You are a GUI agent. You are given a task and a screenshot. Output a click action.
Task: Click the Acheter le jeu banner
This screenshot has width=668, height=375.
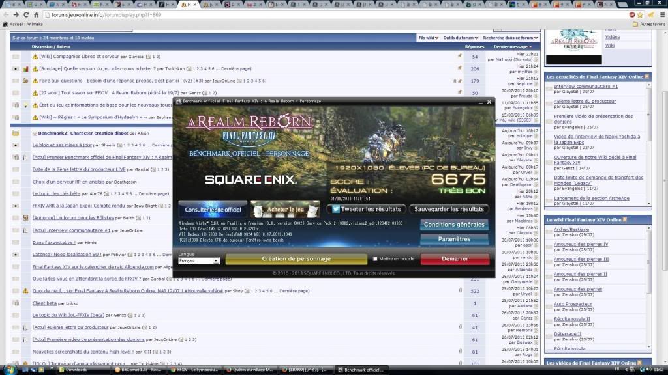tap(285, 209)
